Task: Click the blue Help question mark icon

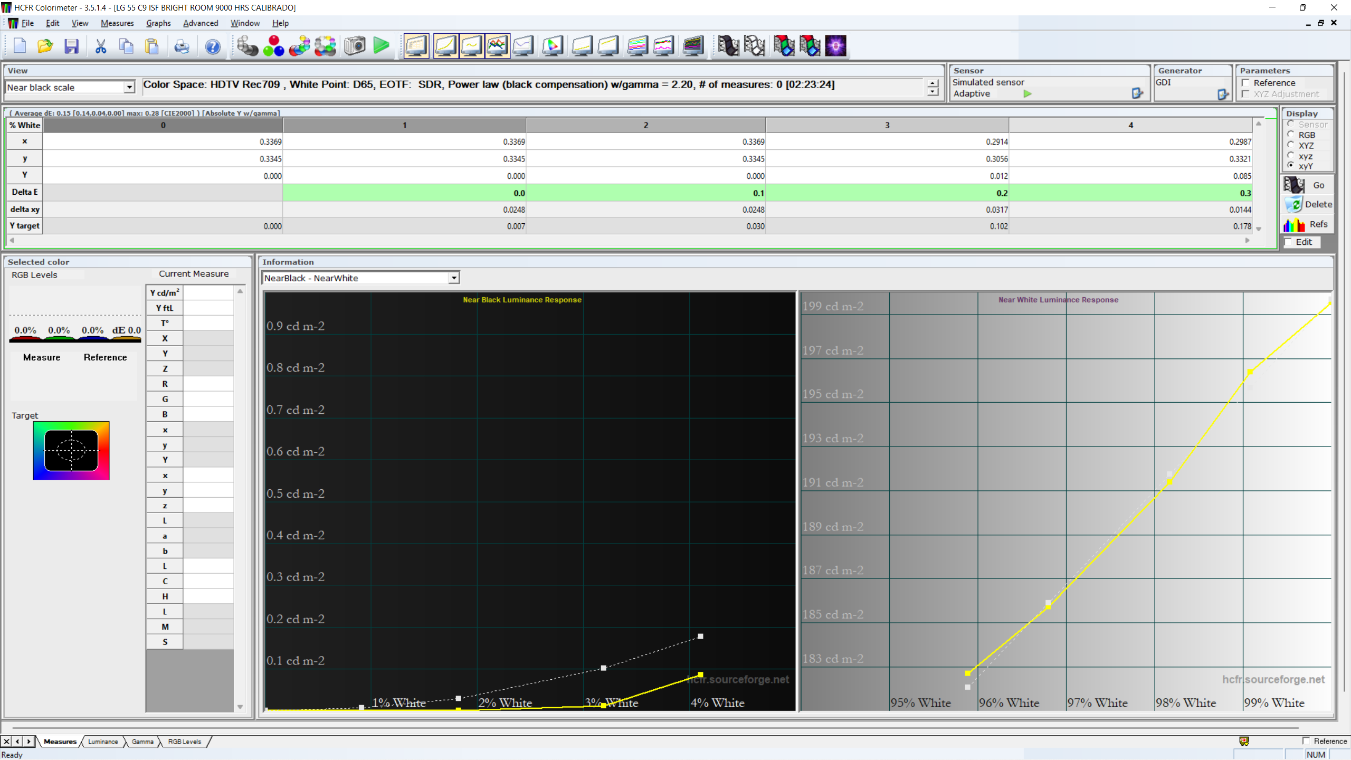Action: coord(213,46)
